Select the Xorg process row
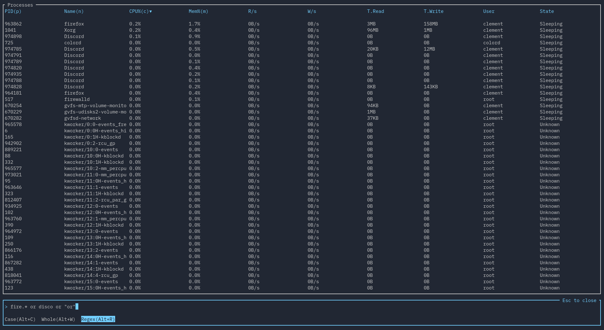The height and width of the screenshot is (330, 604). (x=69, y=30)
